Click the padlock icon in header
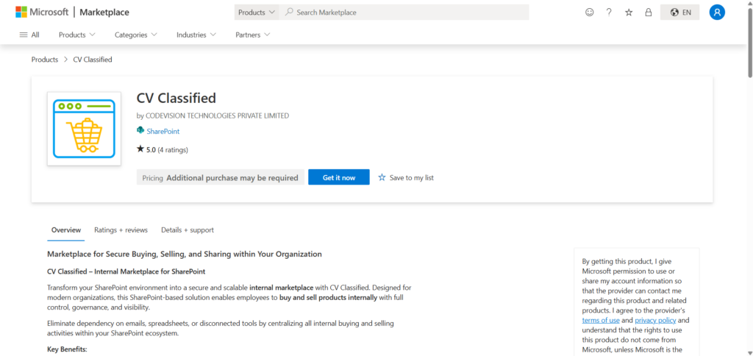 [x=649, y=13]
